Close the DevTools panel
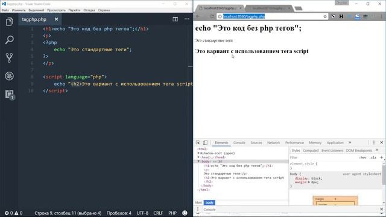 coord(382,142)
